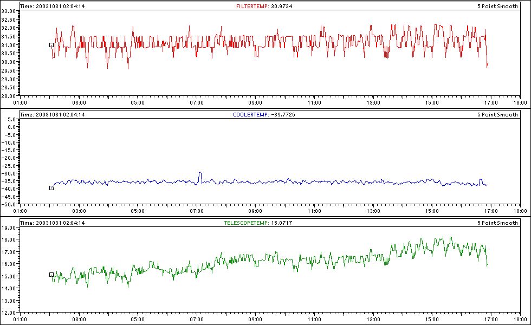Click the square cursor marker on TELESCOPETEMP plot
Image resolution: width=531 pixels, height=325 pixels.
click(51, 275)
